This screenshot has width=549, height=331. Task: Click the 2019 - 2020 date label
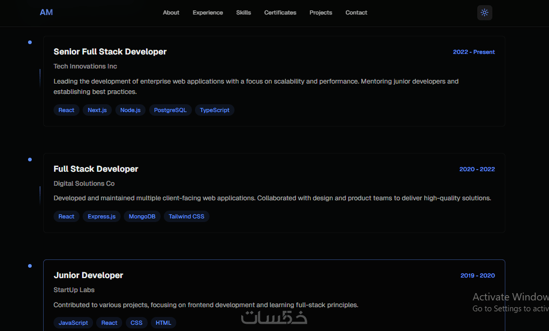pos(478,276)
